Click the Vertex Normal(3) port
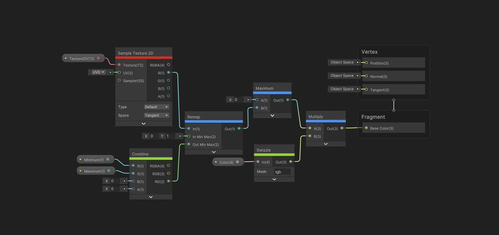The image size is (499, 235). click(366, 76)
